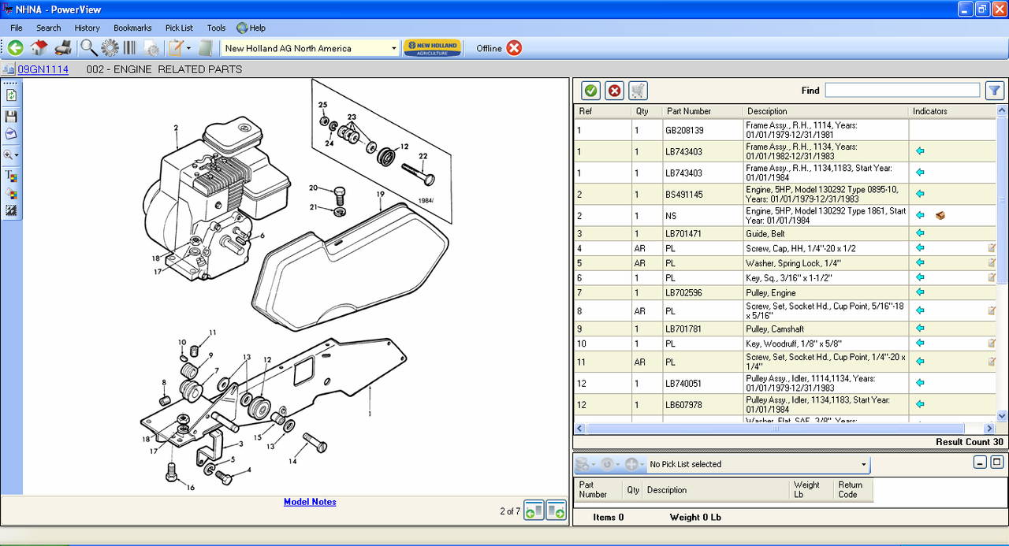Screen dimensions: 1009x546
Task: Open the Pick List menu
Action: click(179, 28)
